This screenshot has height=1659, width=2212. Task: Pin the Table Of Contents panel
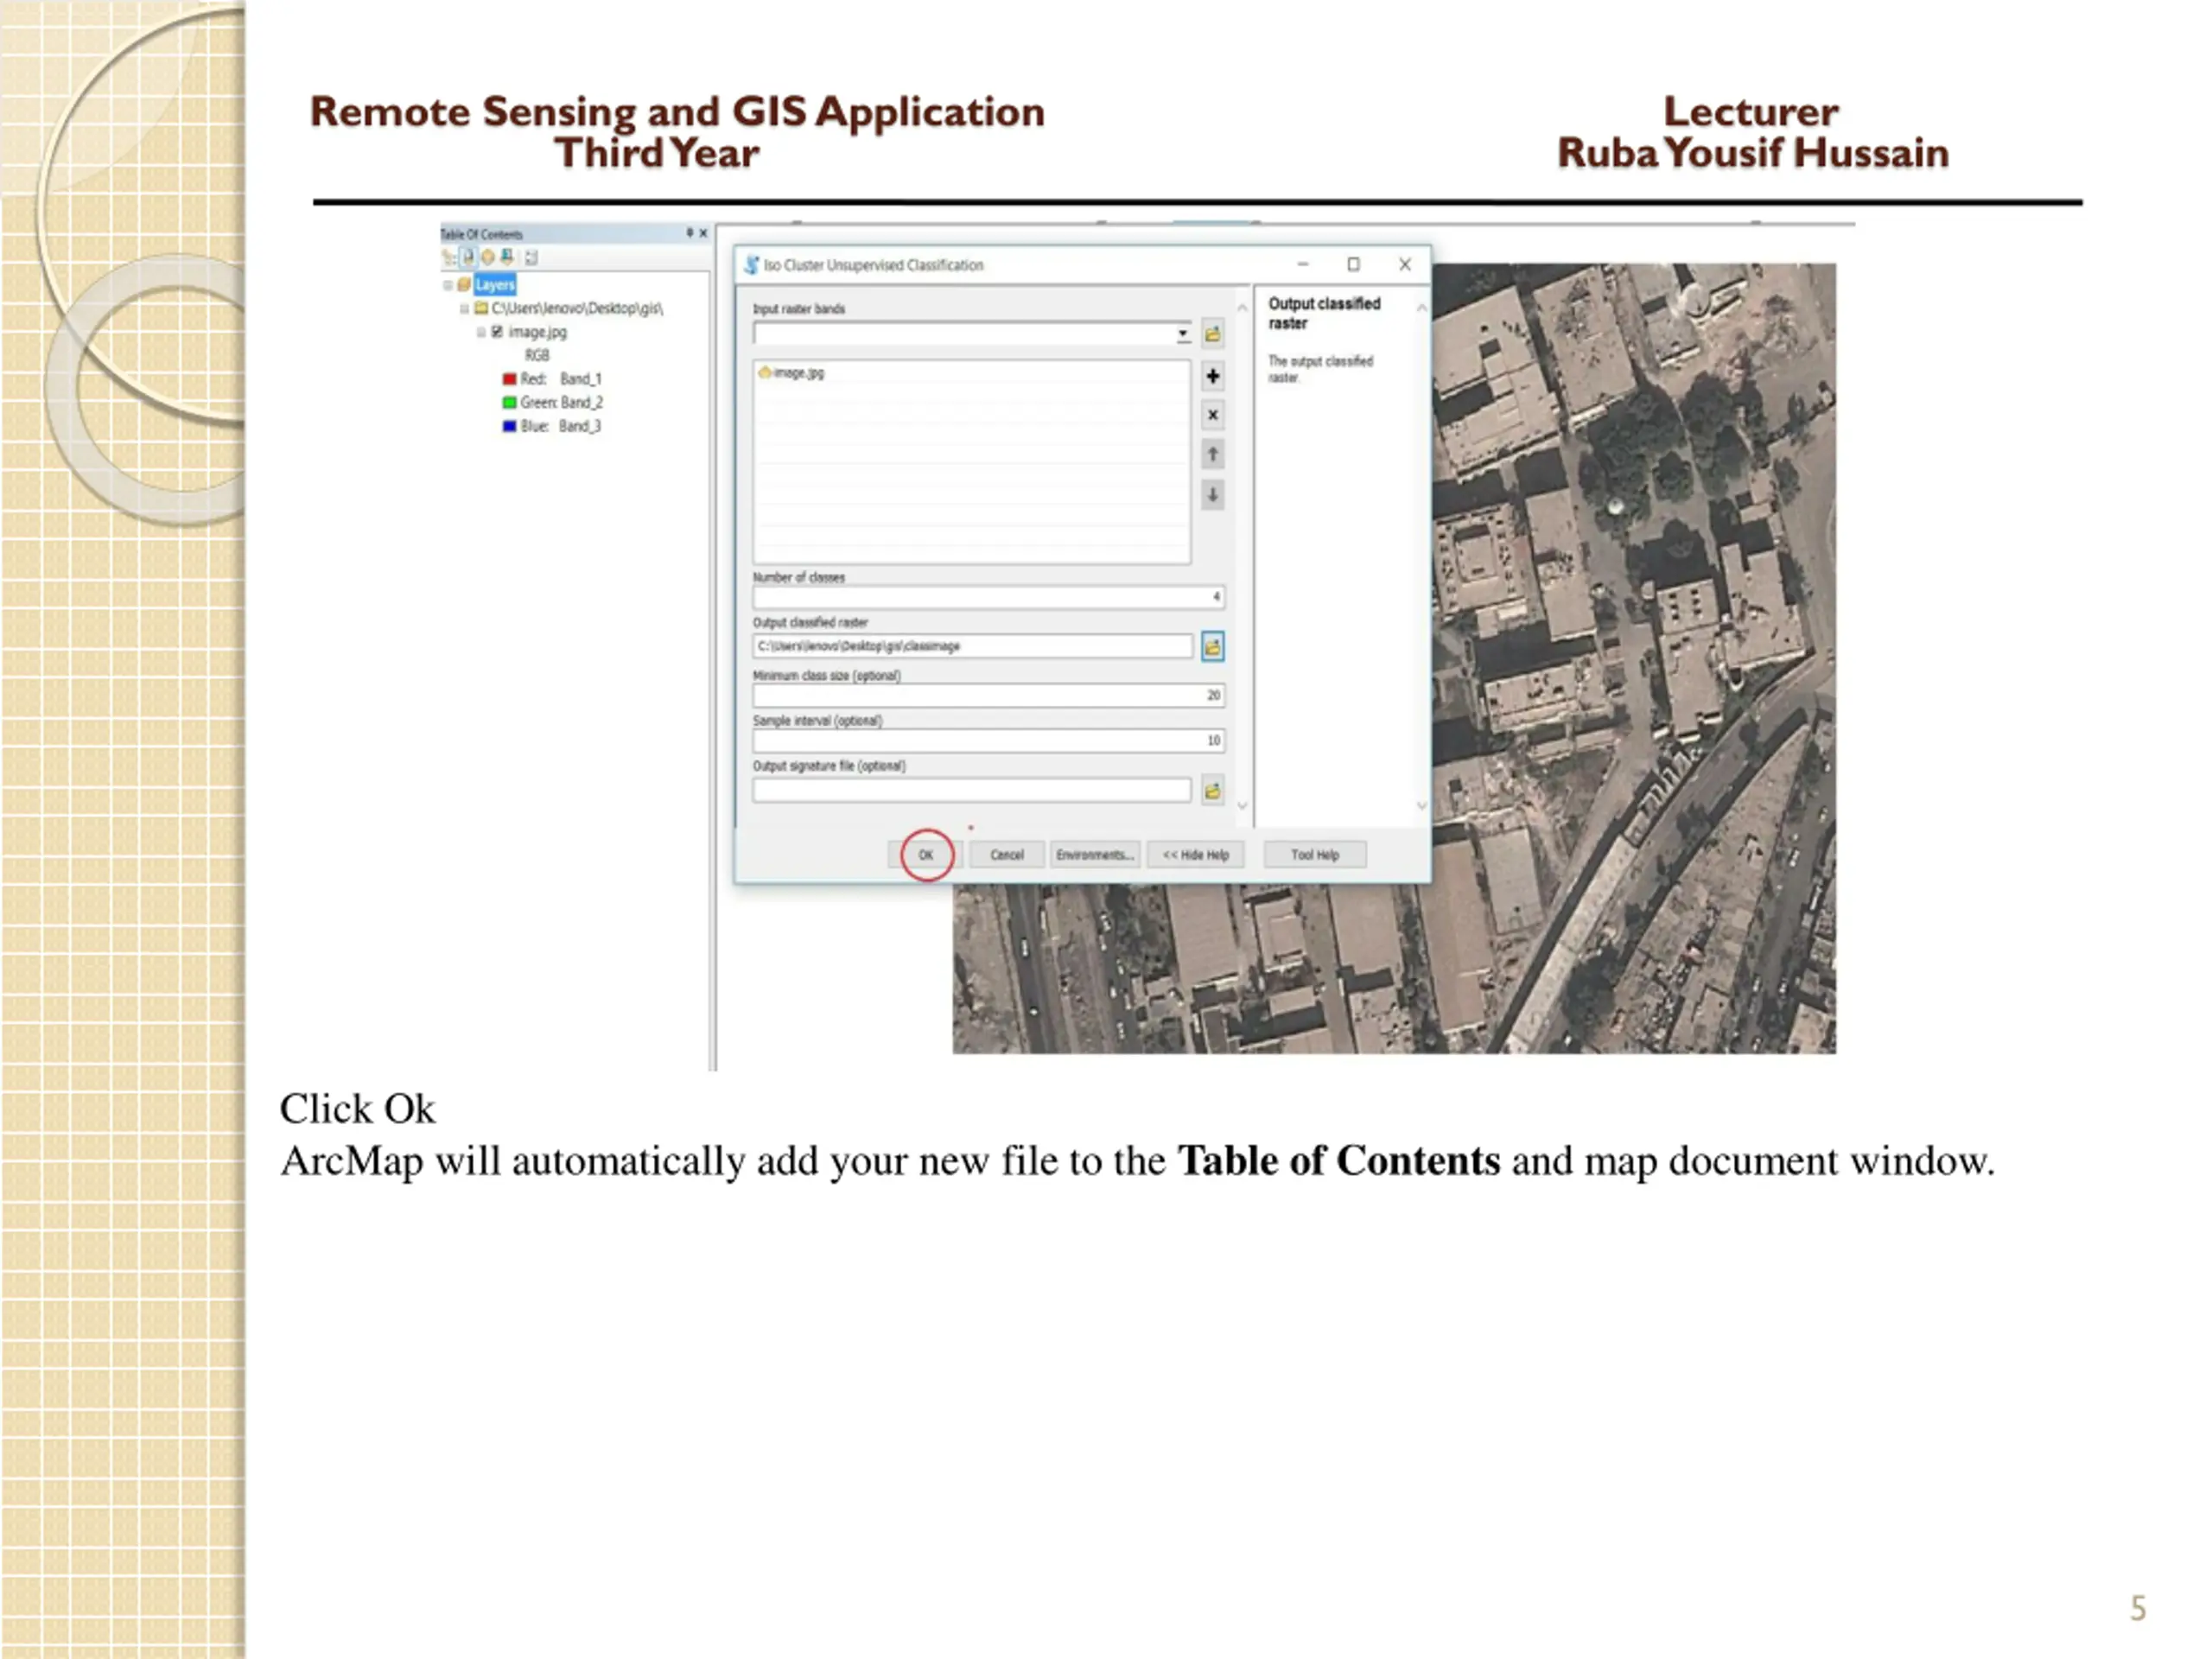tap(689, 233)
